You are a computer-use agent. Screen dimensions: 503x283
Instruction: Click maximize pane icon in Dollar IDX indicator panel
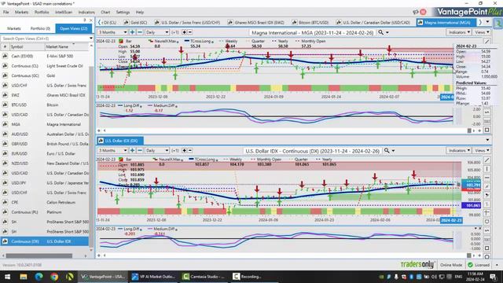click(487, 248)
